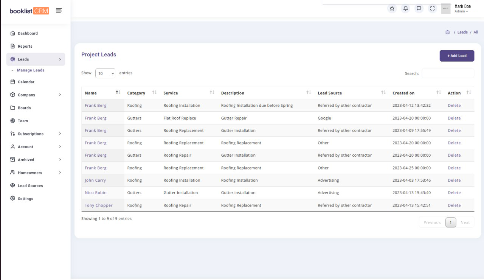Viewport: 484px width, 280px height.
Task: Expand the Company submenu chevron
Action: coord(60,95)
